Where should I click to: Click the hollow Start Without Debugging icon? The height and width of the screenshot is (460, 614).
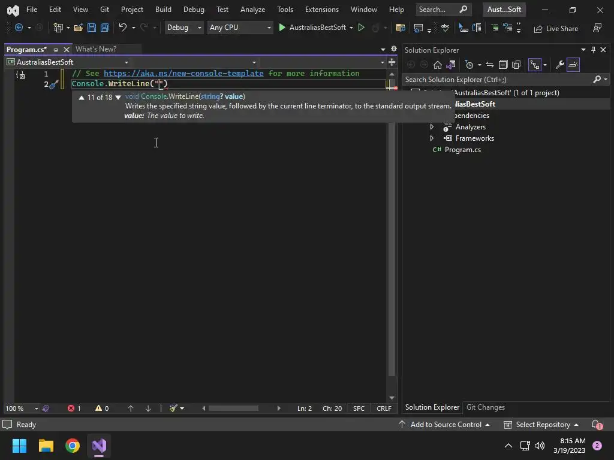[x=362, y=28]
